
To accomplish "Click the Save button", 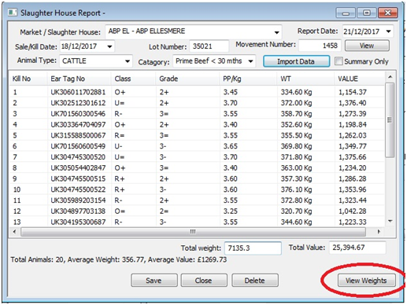I will (154, 281).
